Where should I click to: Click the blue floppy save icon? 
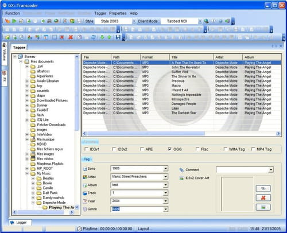pyautogui.click(x=118, y=37)
